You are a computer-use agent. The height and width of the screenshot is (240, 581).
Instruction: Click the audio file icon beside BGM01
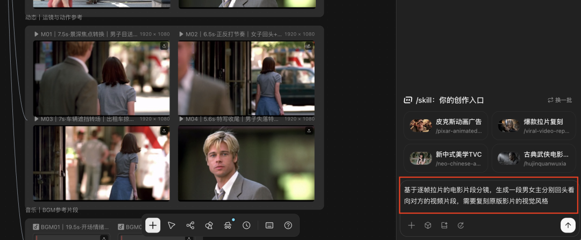[x=36, y=227]
